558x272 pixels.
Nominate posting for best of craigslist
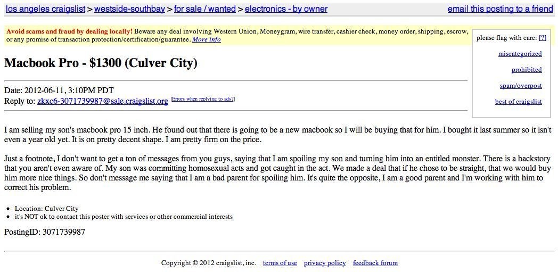[519, 102]
